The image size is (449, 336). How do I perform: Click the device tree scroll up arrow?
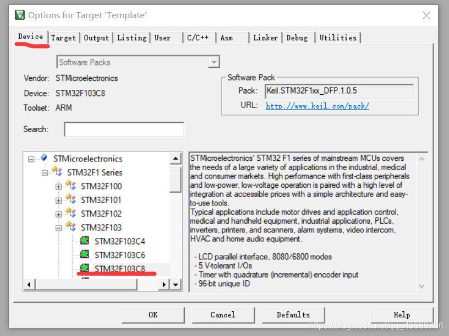(x=175, y=158)
